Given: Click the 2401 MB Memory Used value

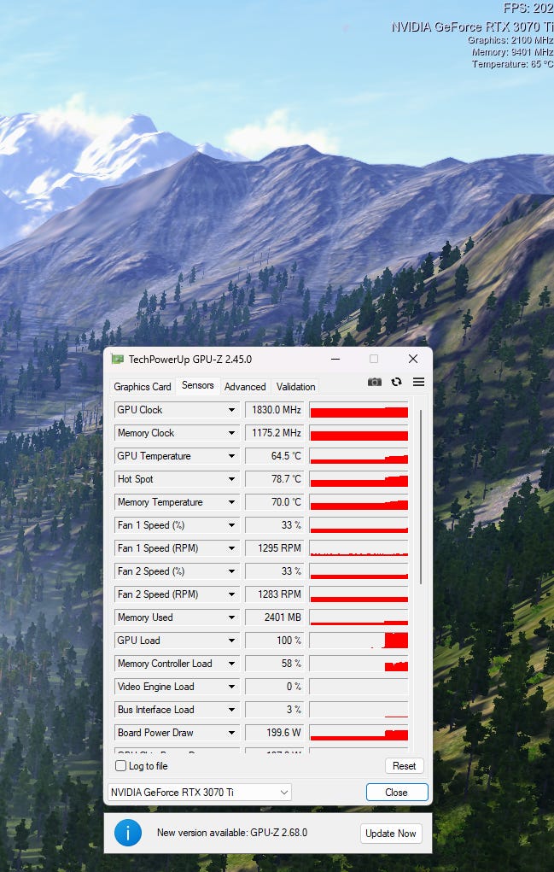Looking at the screenshot, I should [x=275, y=617].
